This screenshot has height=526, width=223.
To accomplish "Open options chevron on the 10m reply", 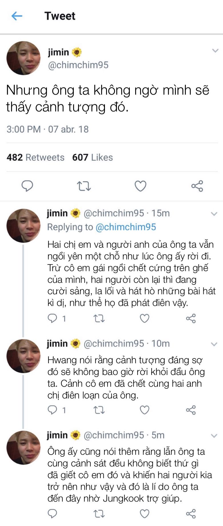I will click(x=214, y=344).
